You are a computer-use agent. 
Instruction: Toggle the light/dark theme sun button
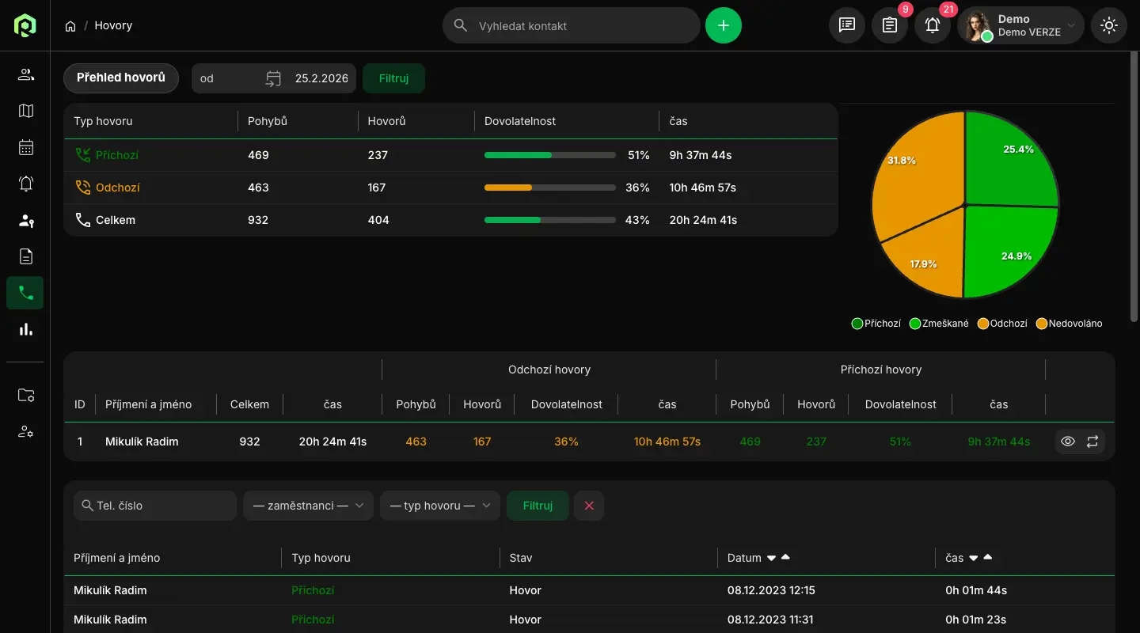[1108, 25]
